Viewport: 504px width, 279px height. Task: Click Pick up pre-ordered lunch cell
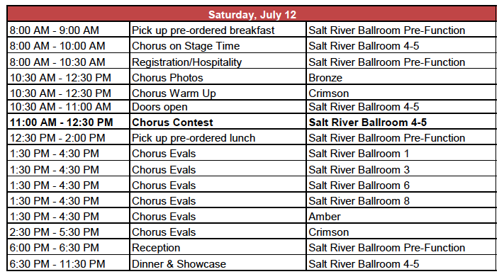218,137
